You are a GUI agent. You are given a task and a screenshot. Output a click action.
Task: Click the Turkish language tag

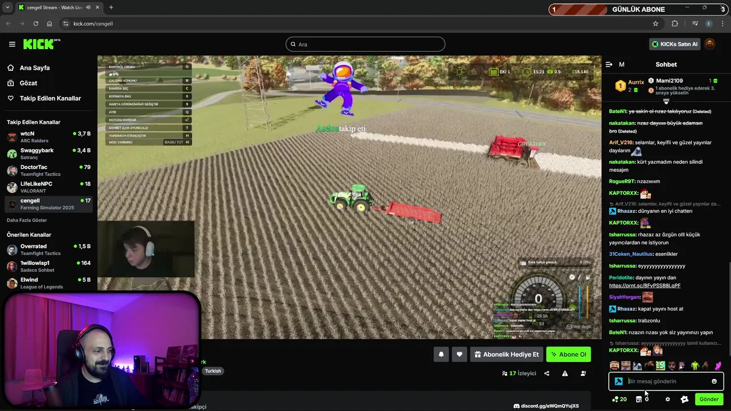coord(213,371)
